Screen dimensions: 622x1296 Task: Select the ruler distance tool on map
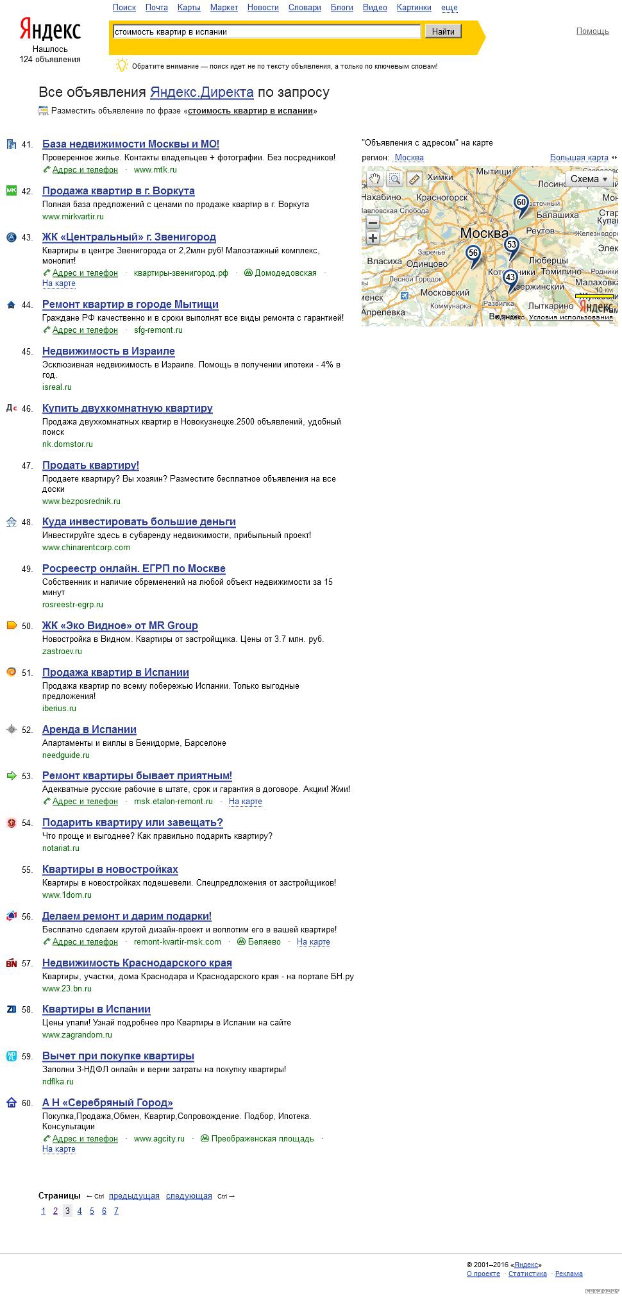coord(414,180)
